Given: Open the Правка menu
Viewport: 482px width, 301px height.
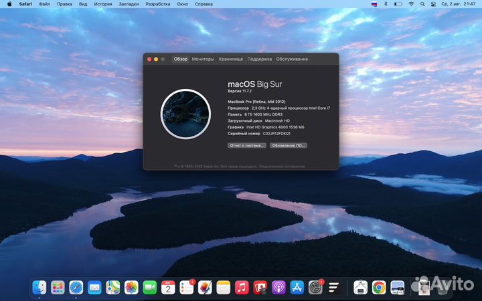Looking at the screenshot, I should 64,4.
